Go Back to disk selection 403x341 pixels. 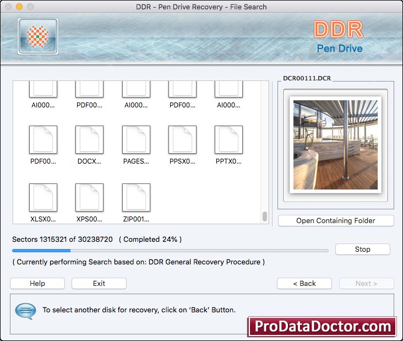pyautogui.click(x=304, y=283)
